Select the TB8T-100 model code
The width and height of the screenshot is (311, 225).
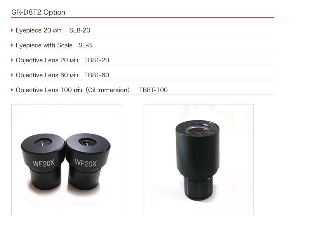[153, 90]
